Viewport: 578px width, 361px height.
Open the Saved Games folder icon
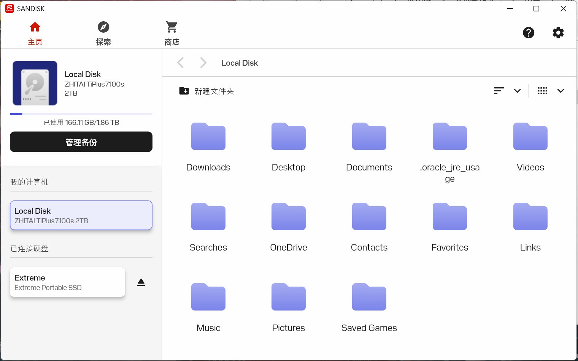(369, 297)
